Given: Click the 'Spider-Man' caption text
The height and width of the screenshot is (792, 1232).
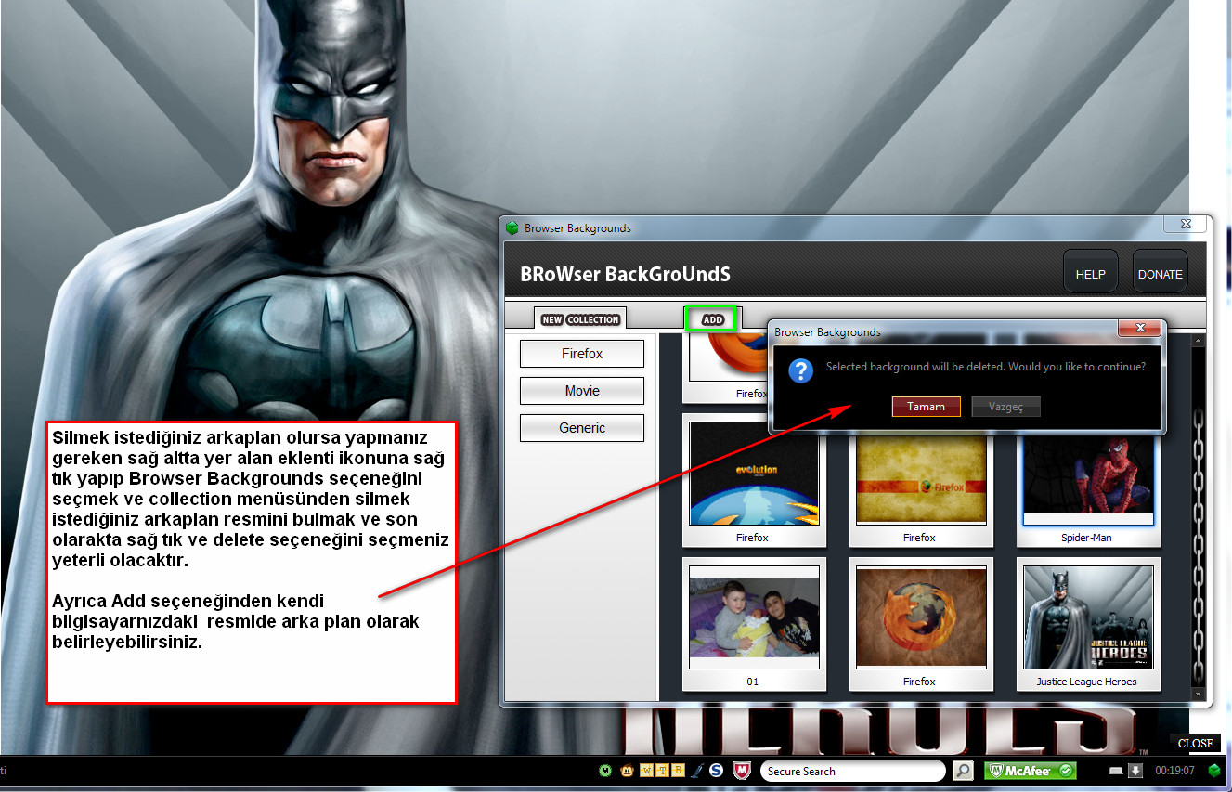Looking at the screenshot, I should pyautogui.click(x=1086, y=538).
